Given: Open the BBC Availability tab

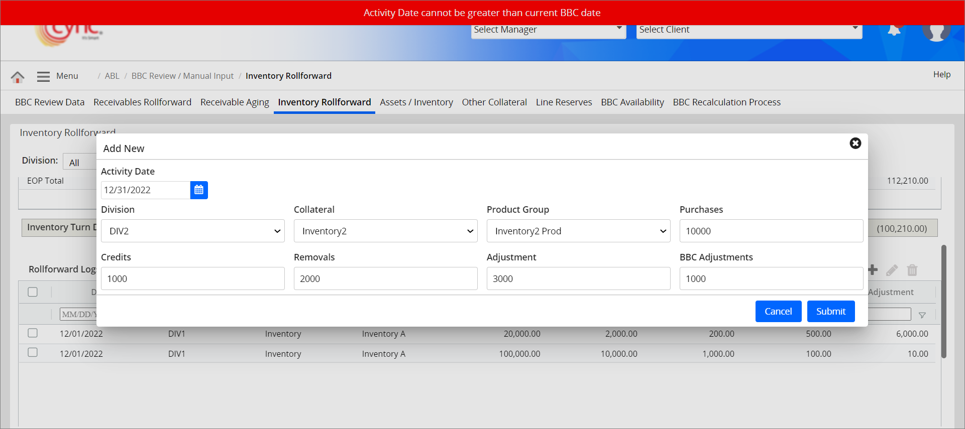Looking at the screenshot, I should tap(632, 102).
